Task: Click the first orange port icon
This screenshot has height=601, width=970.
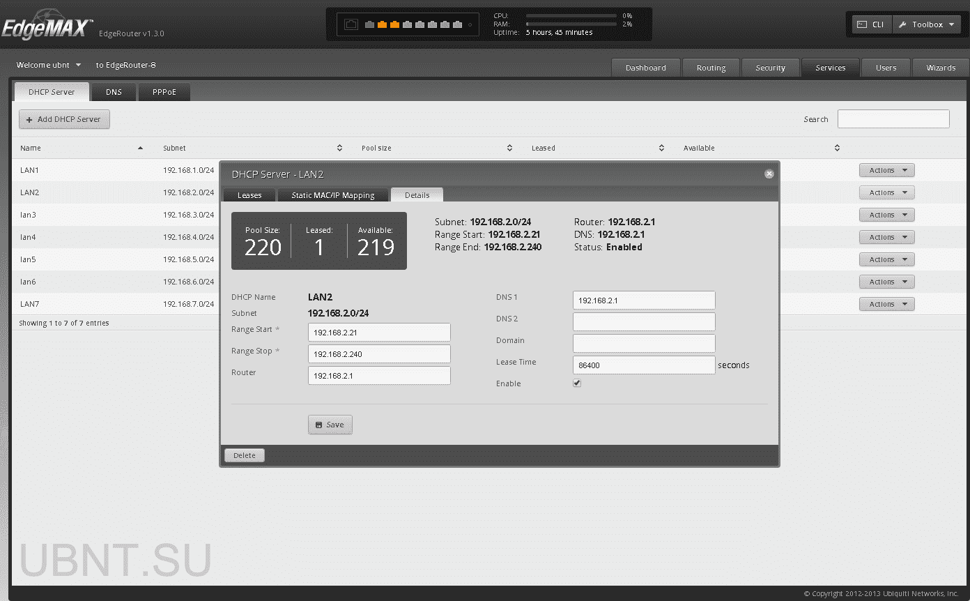Action: pyautogui.click(x=382, y=25)
